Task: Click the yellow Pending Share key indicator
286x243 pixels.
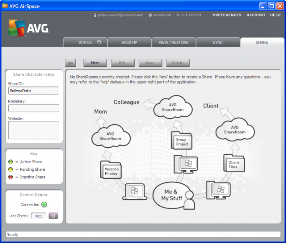Action: click(11, 170)
